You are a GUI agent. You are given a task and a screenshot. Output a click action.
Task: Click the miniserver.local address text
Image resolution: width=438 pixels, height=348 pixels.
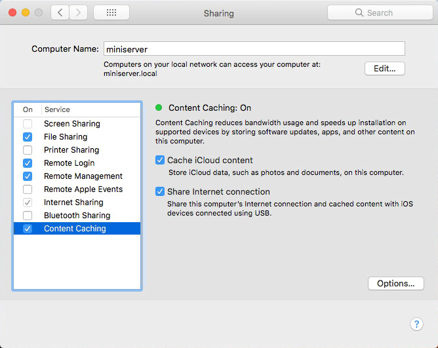point(130,74)
